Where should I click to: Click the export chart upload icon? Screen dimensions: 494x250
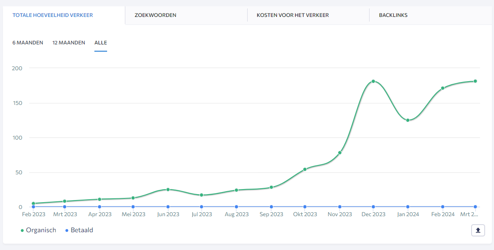point(478,230)
